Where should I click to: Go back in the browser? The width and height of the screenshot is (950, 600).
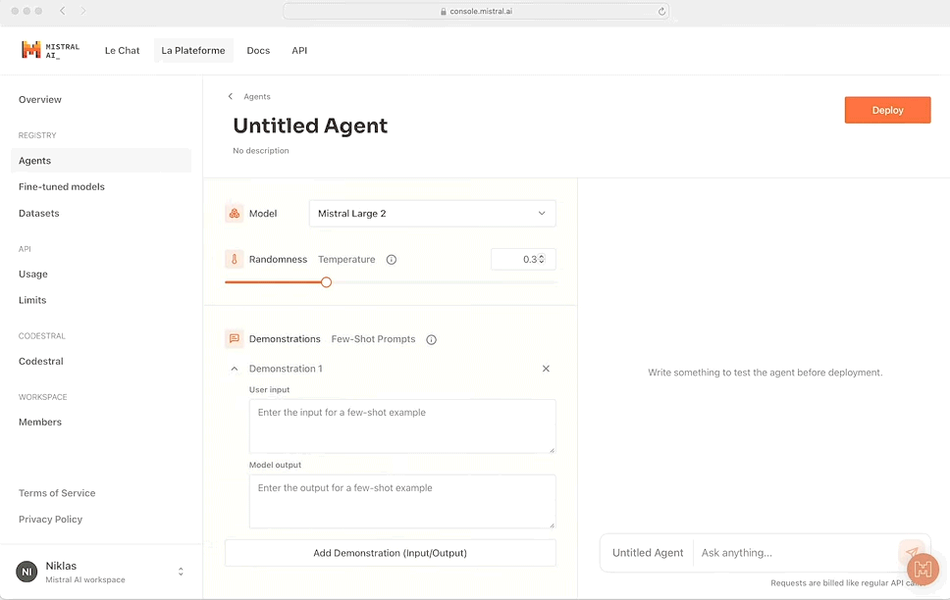tap(63, 11)
